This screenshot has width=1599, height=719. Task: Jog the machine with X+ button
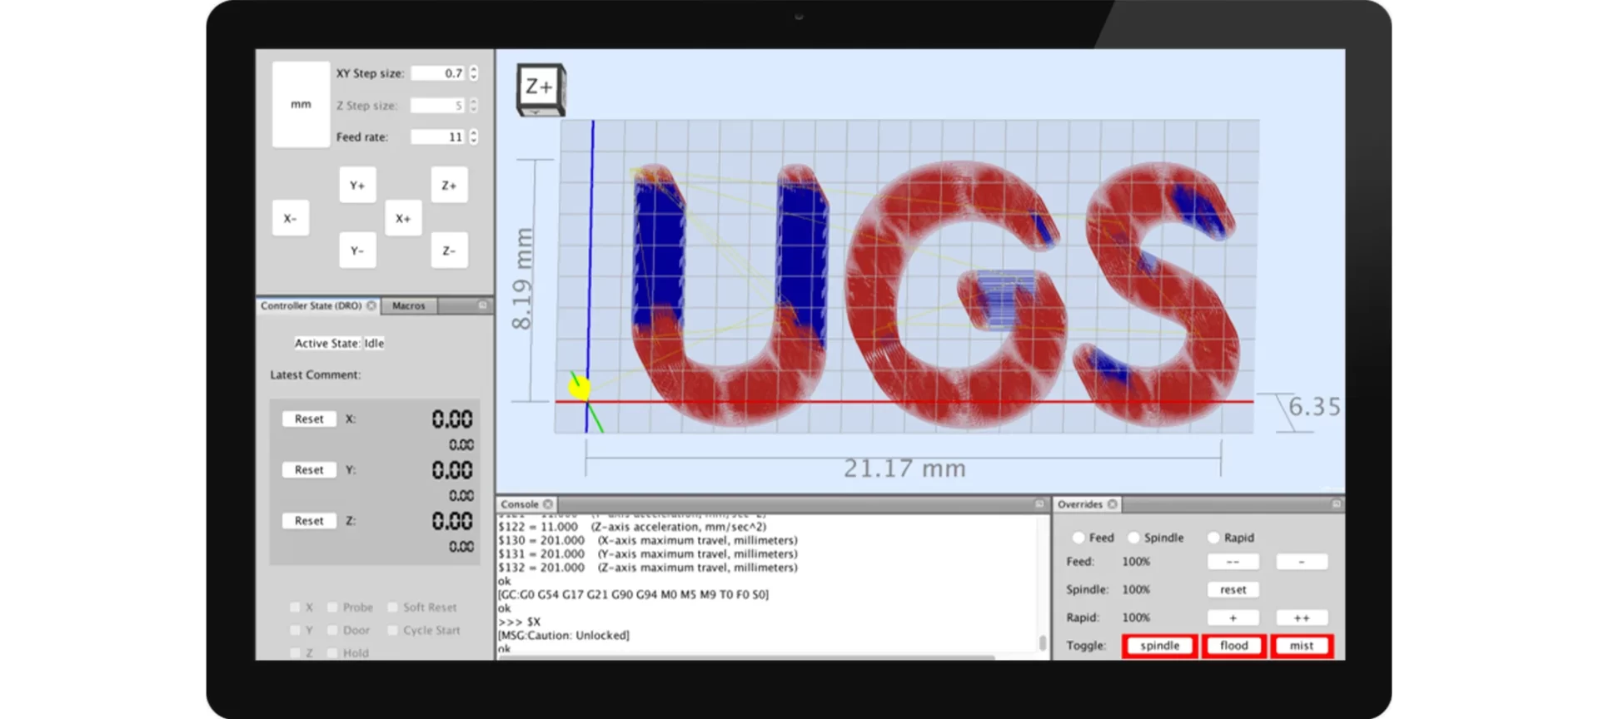pos(403,218)
